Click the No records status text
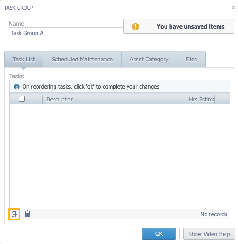 [x=214, y=214]
